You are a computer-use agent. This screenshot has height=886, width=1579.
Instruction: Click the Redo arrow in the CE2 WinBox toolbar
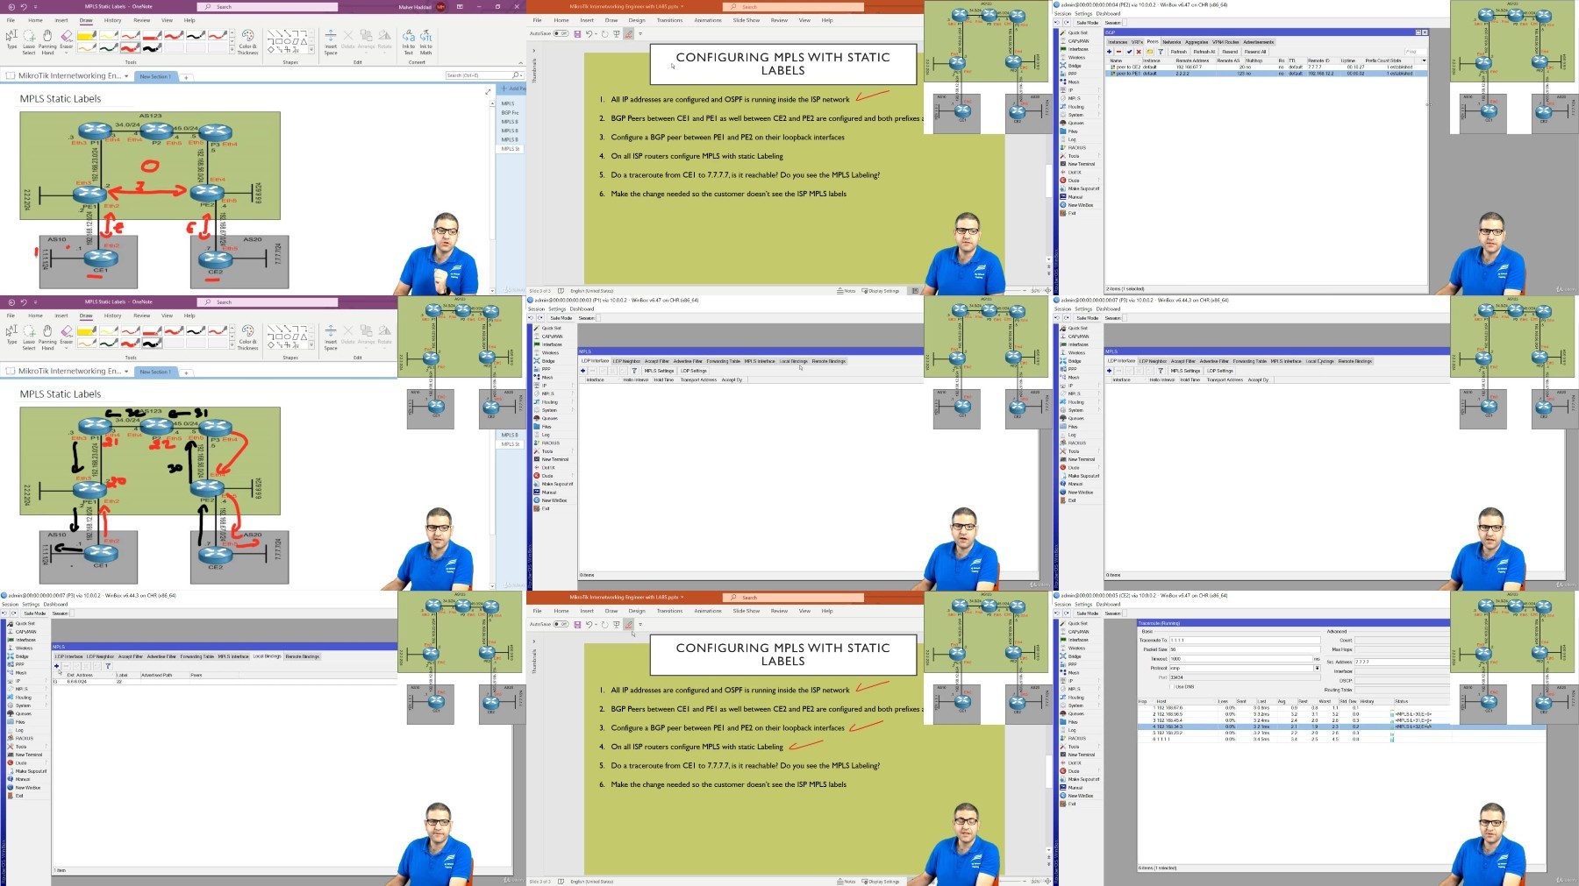tap(1067, 613)
